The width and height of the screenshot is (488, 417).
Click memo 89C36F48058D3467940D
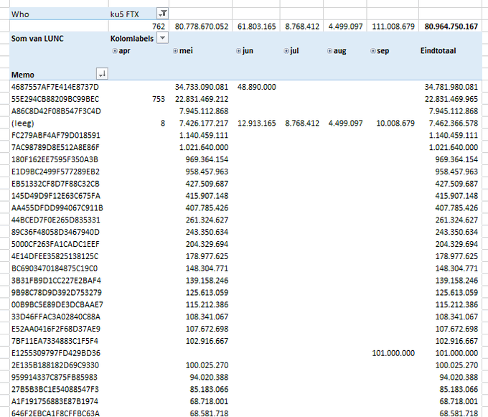pyautogui.click(x=55, y=232)
